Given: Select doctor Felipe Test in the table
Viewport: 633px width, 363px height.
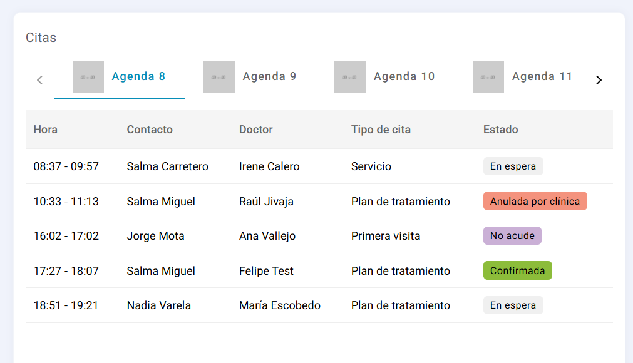Looking at the screenshot, I should (x=266, y=270).
